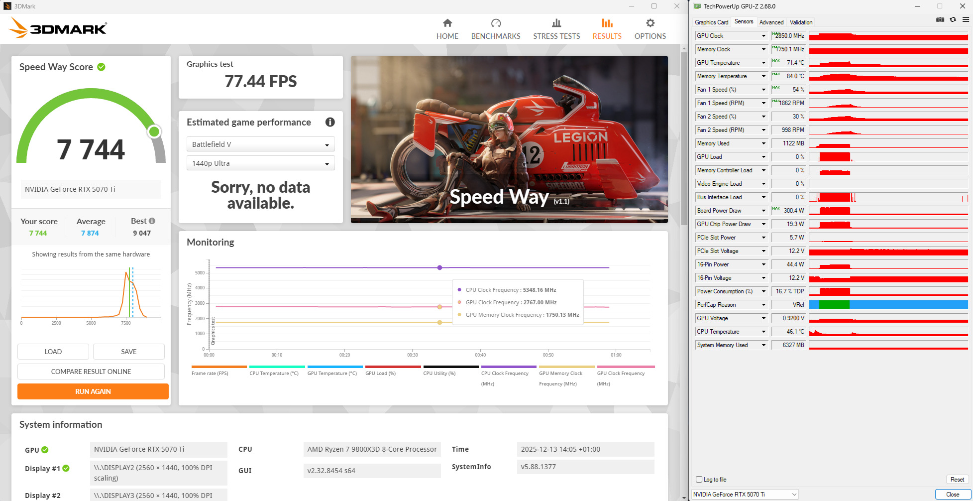
Task: Click the orange RUN AGAIN button
Action: [x=93, y=391]
